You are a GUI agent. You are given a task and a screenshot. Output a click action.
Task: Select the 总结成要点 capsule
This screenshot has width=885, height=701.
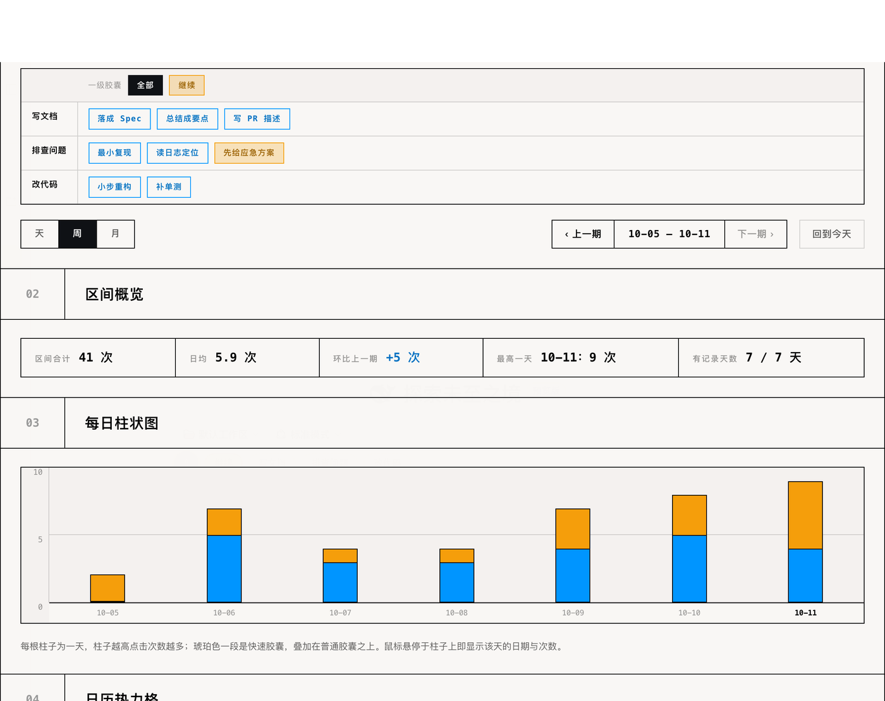tap(187, 119)
